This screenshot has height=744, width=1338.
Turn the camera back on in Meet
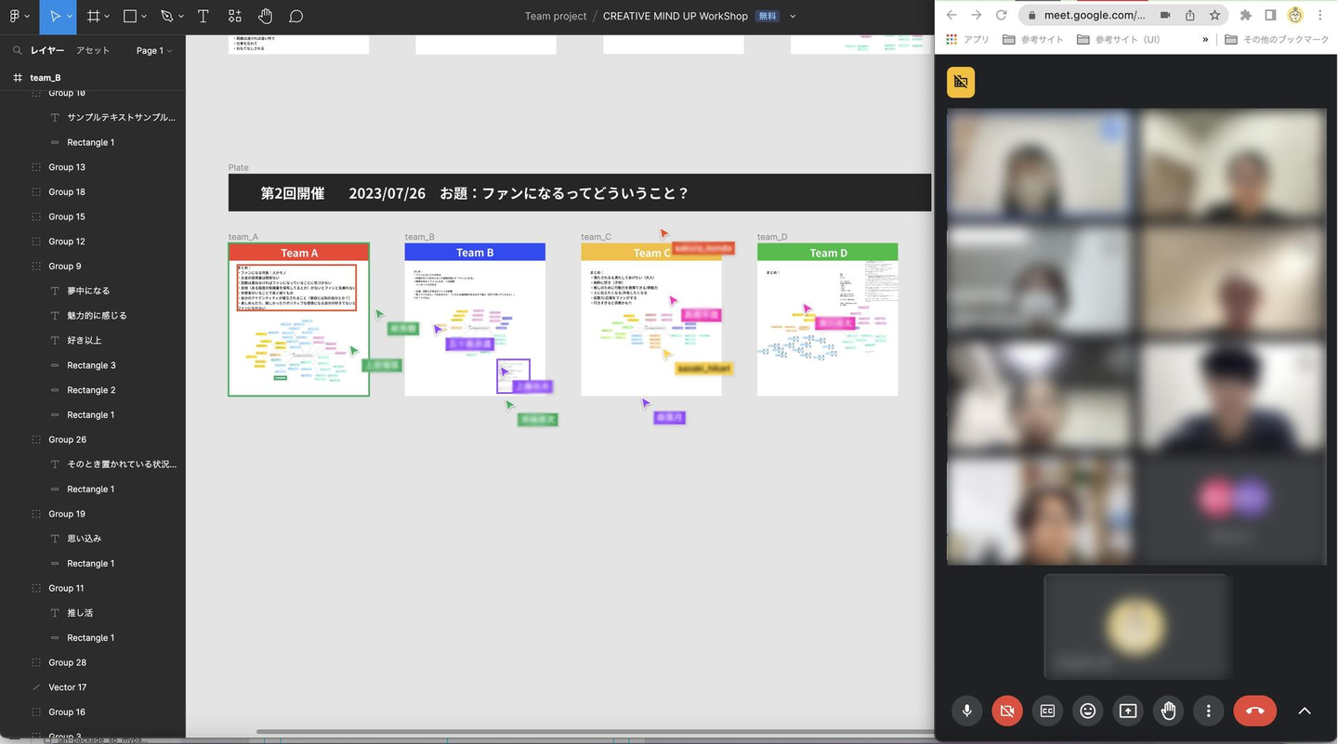(x=1006, y=711)
